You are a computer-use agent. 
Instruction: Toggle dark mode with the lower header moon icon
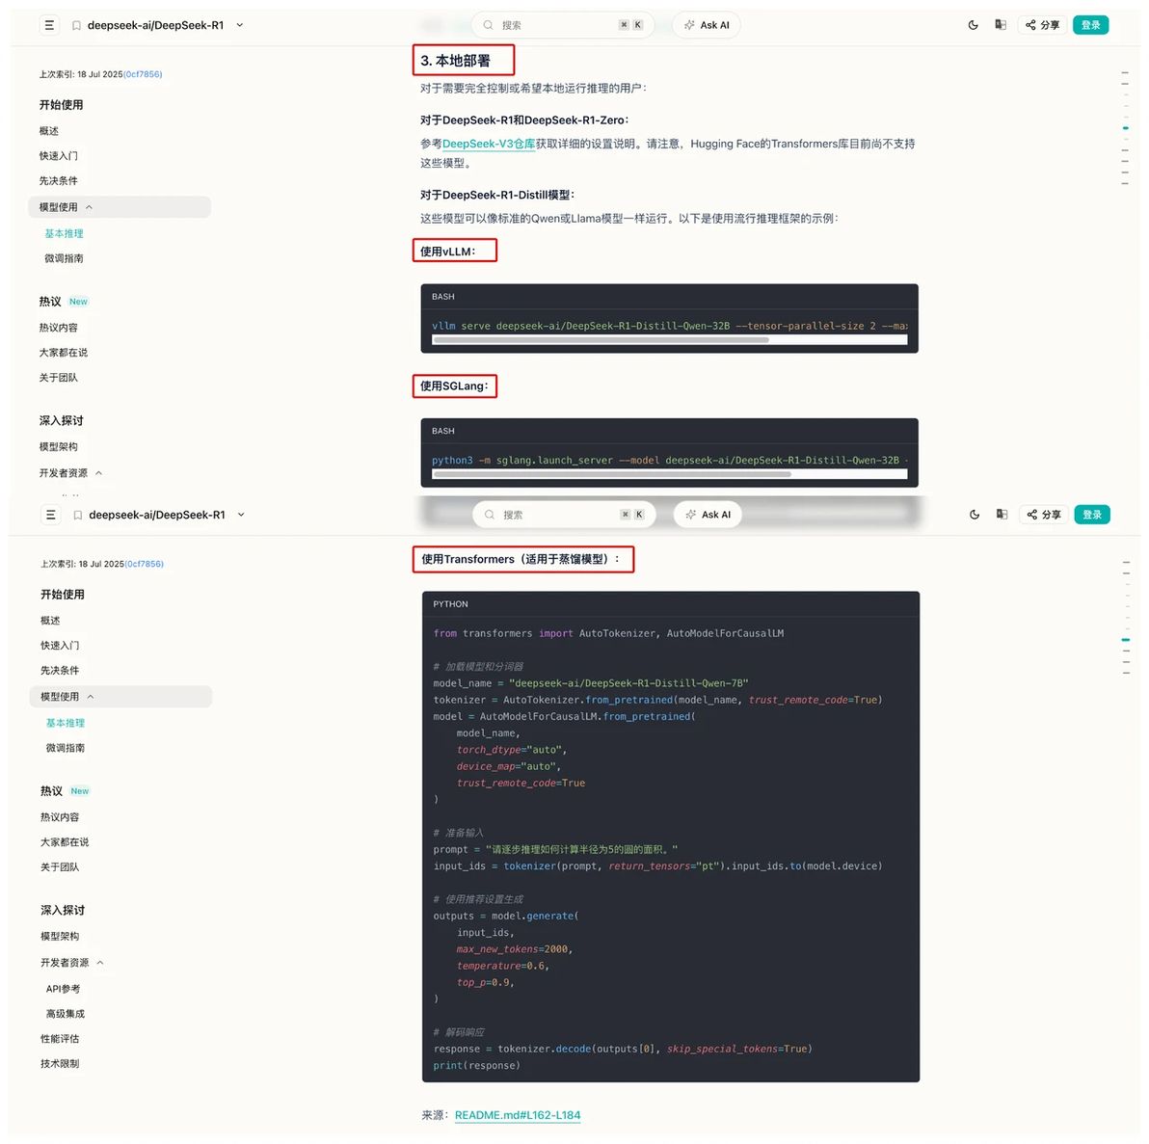[x=975, y=515]
